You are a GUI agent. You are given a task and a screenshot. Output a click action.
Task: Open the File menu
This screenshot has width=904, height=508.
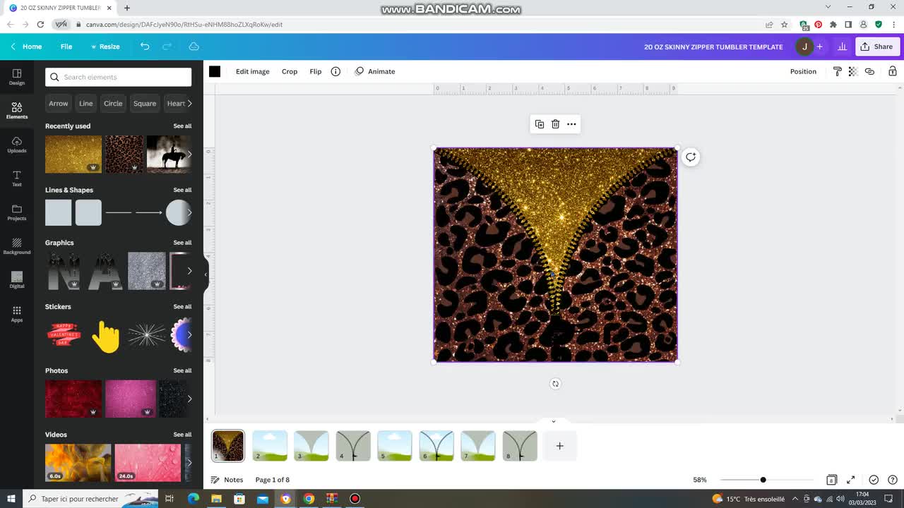pos(66,47)
